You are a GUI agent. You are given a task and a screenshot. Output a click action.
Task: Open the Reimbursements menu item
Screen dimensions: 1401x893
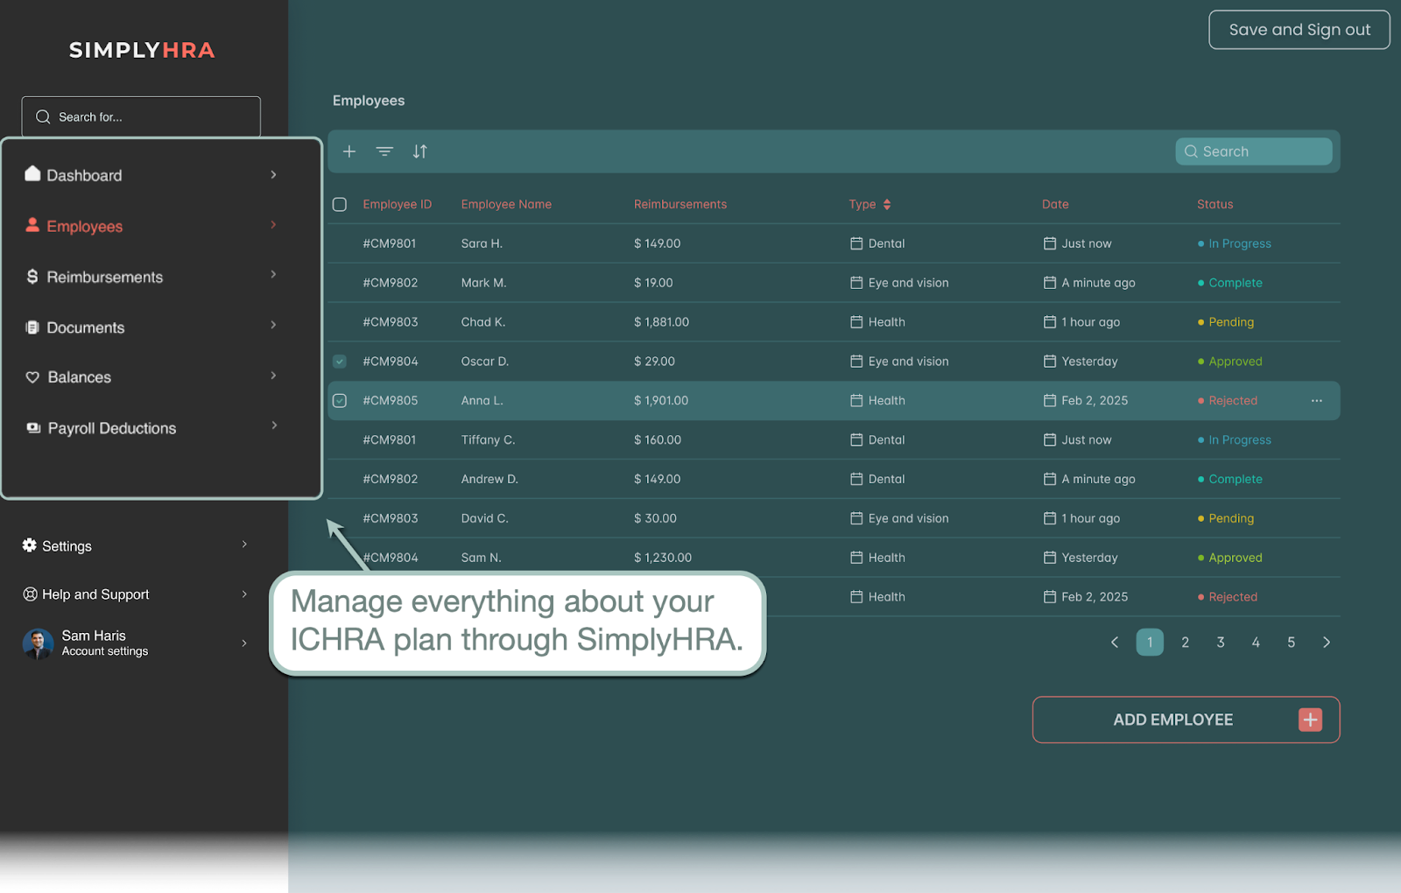click(152, 277)
